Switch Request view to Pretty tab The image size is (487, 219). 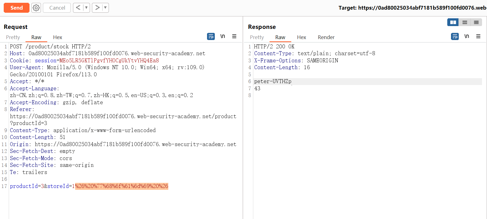13,37
